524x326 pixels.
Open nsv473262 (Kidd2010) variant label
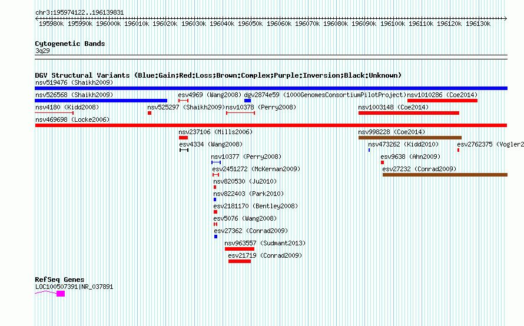[x=403, y=144]
